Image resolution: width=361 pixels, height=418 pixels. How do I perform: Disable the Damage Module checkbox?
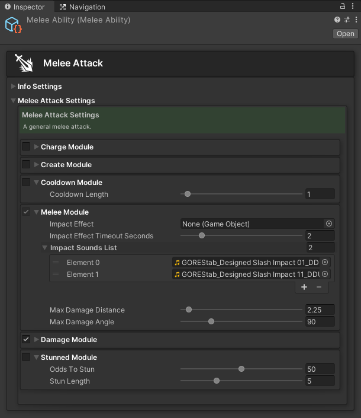tap(26, 340)
